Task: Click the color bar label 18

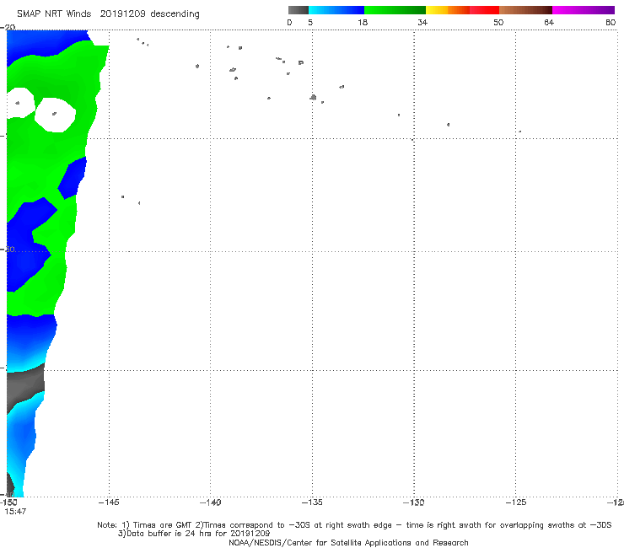Action: [x=363, y=22]
